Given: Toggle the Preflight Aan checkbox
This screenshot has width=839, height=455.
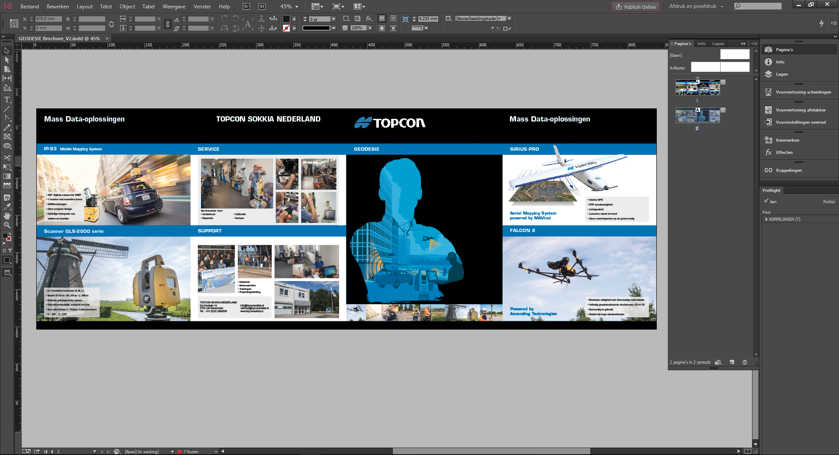Looking at the screenshot, I should pos(766,201).
